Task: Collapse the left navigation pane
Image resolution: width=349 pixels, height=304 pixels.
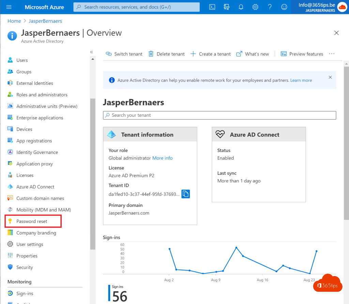Action: pos(91,52)
